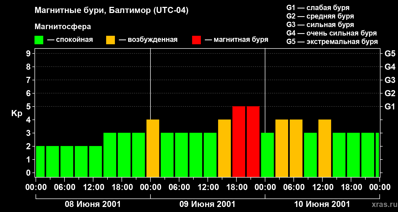Open the xras.ru watermark link

pos(383,204)
